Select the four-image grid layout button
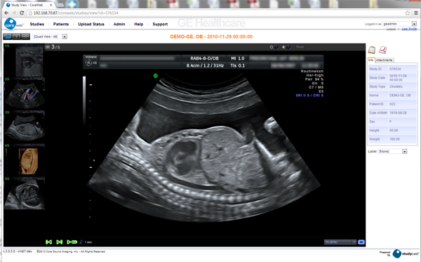This screenshot has width=421, height=262. point(25,37)
